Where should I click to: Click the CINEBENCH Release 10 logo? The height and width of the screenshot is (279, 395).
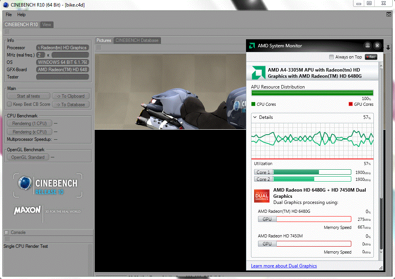pyautogui.click(x=48, y=185)
